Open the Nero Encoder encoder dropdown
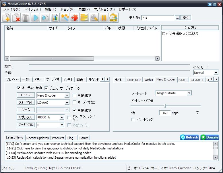The height and width of the screenshot is (173, 223). click(67, 95)
